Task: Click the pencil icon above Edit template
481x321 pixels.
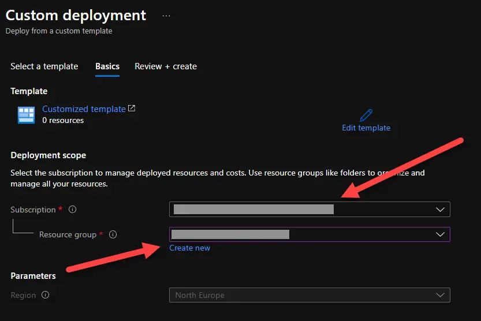Action: coord(366,115)
